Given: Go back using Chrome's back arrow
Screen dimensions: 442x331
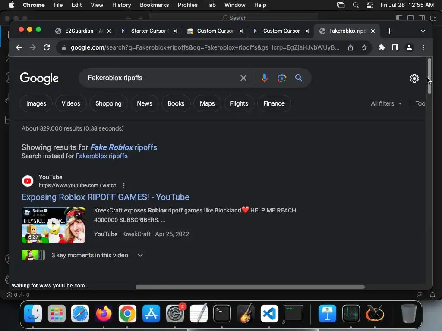Looking at the screenshot, I should [x=19, y=47].
